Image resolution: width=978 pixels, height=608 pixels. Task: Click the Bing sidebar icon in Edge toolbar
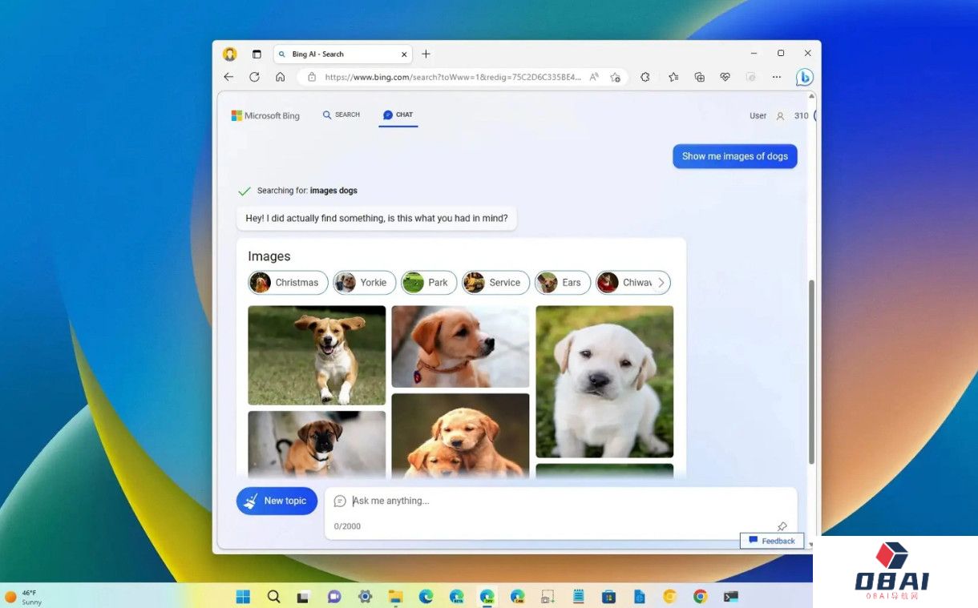pyautogui.click(x=804, y=78)
